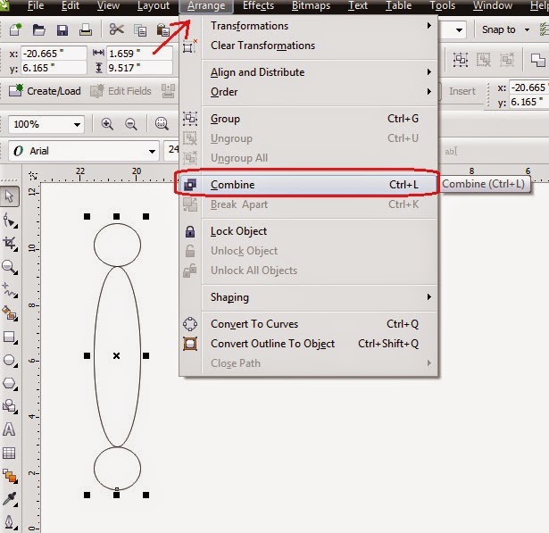Click the Zoom Out magnifier icon

click(131, 124)
